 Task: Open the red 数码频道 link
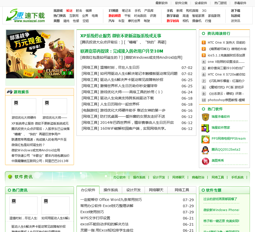pos(115,16)
